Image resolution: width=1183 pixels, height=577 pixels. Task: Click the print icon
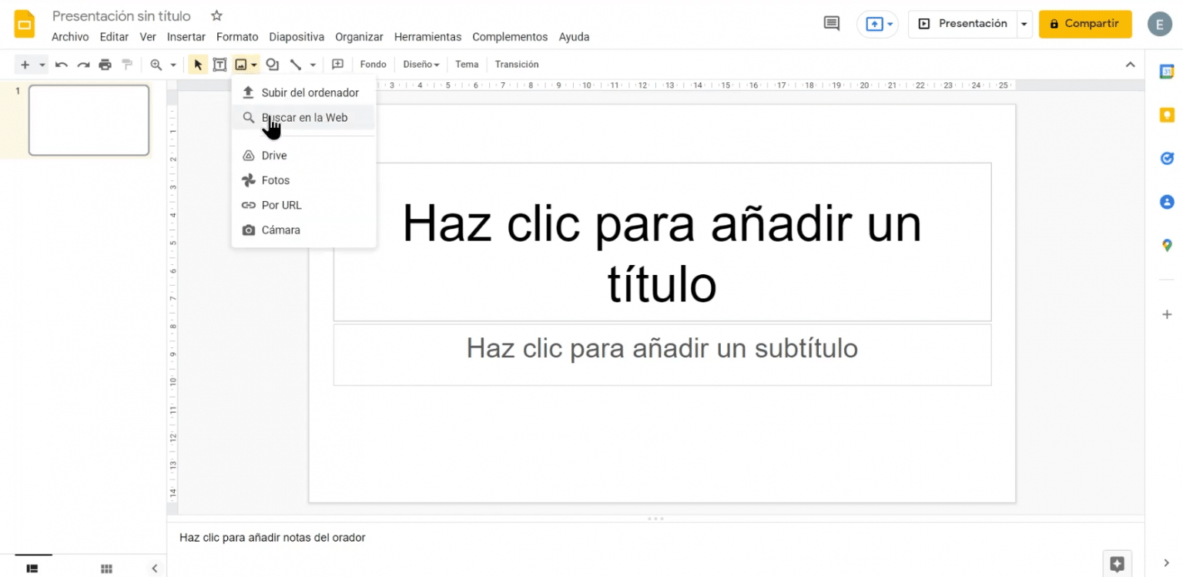pyautogui.click(x=105, y=64)
